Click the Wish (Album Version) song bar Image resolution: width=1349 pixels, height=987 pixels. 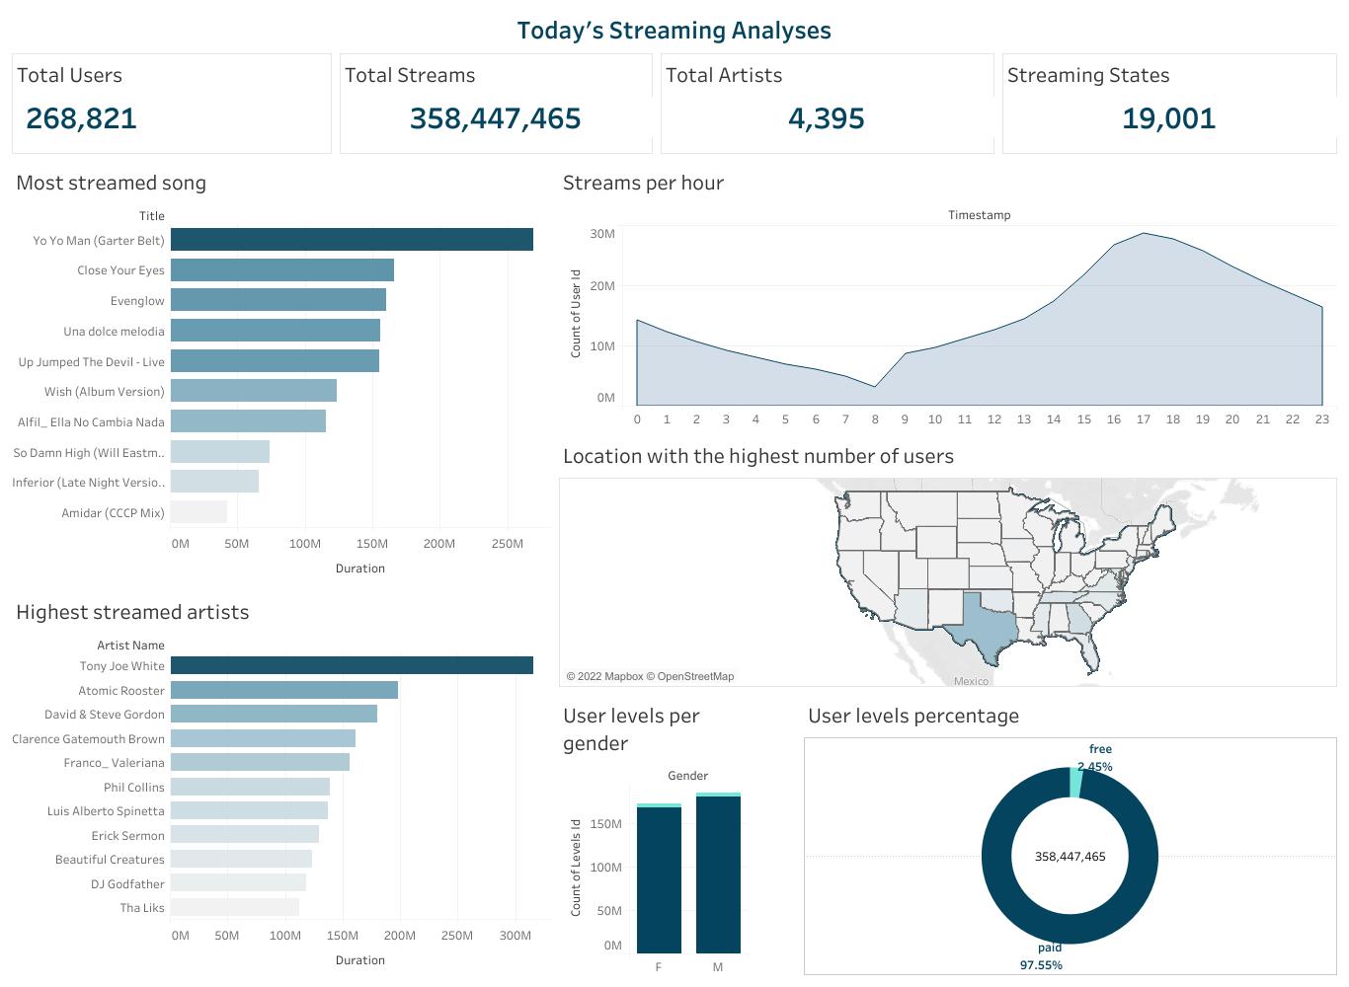[254, 391]
